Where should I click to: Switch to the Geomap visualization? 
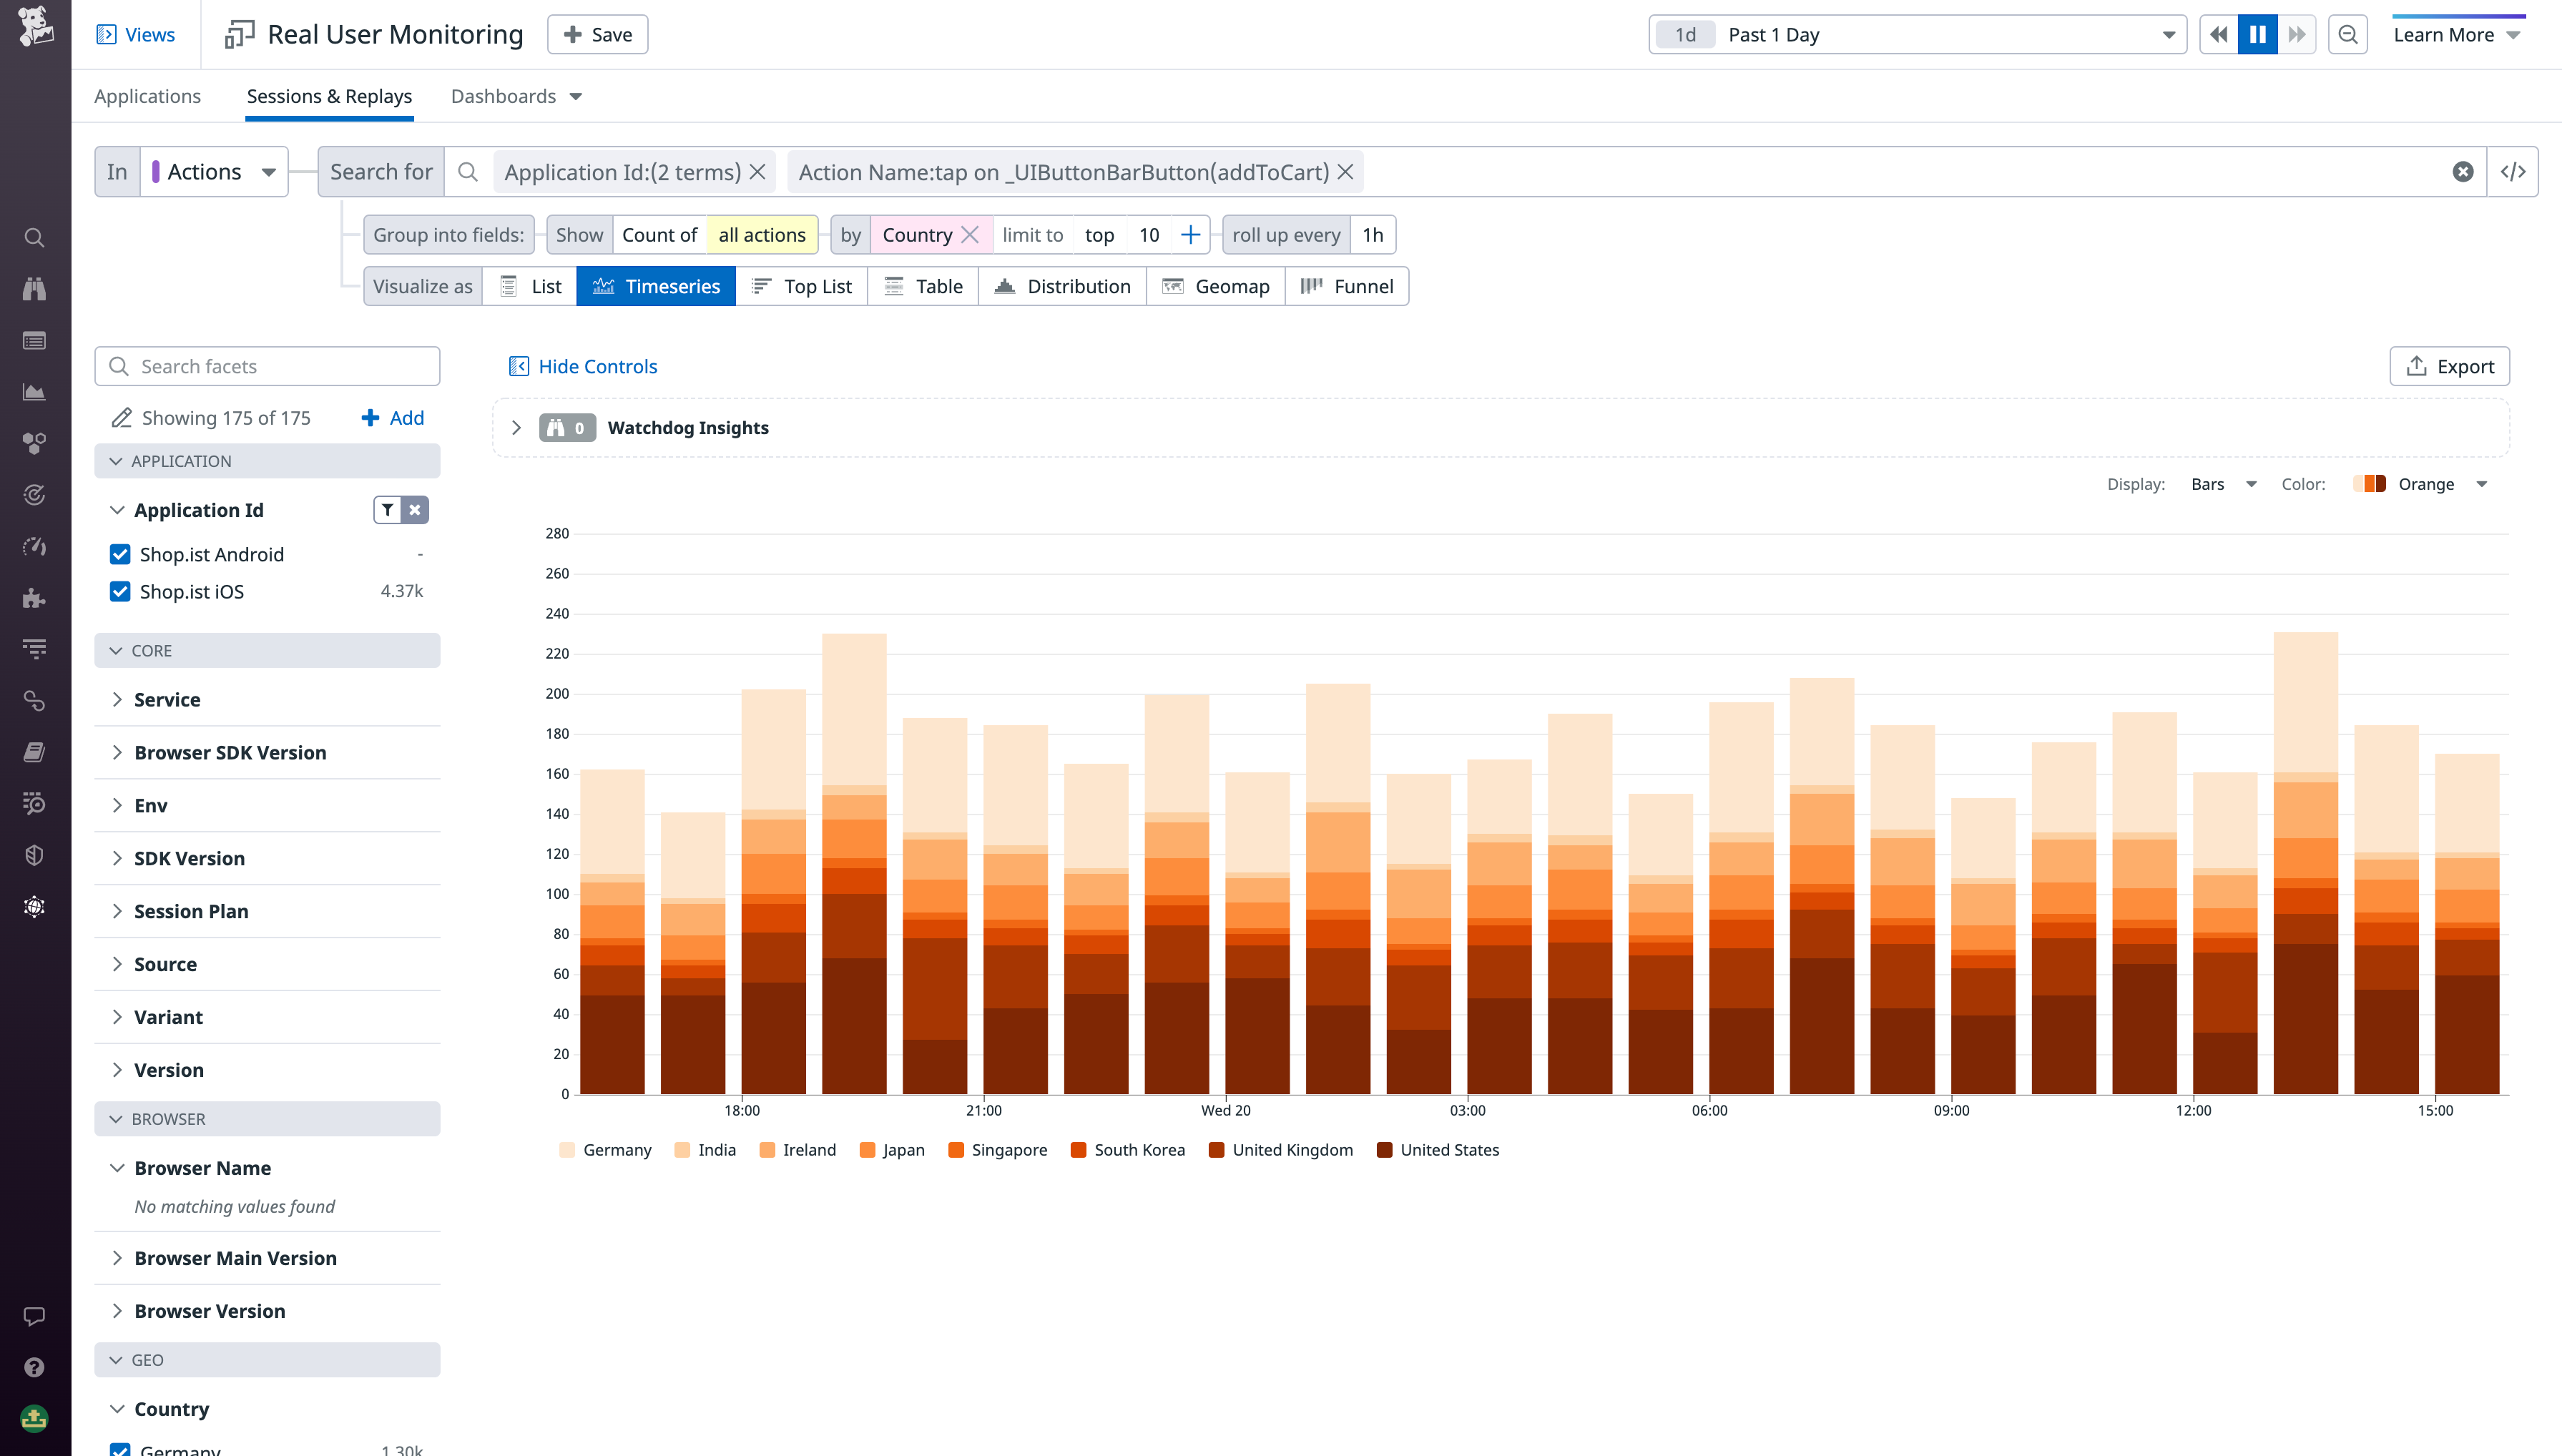[1216, 286]
